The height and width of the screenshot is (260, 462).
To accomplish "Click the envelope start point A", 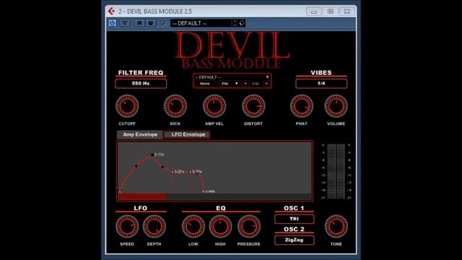I will tap(120, 191).
